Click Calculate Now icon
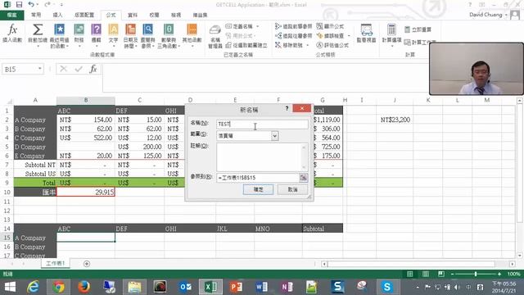The height and width of the screenshot is (295, 524). click(x=408, y=29)
